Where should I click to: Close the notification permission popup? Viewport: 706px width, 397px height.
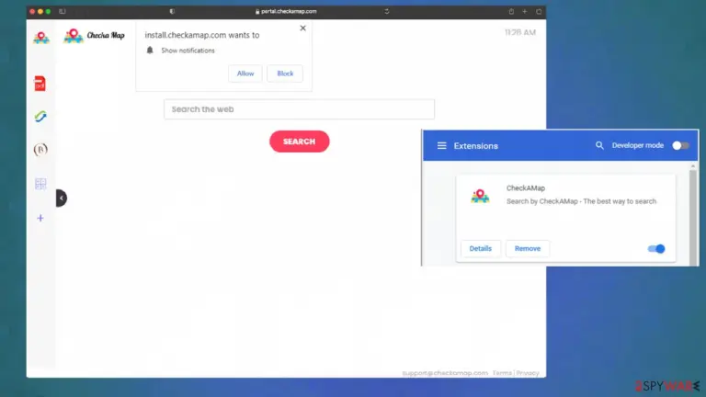(x=303, y=28)
